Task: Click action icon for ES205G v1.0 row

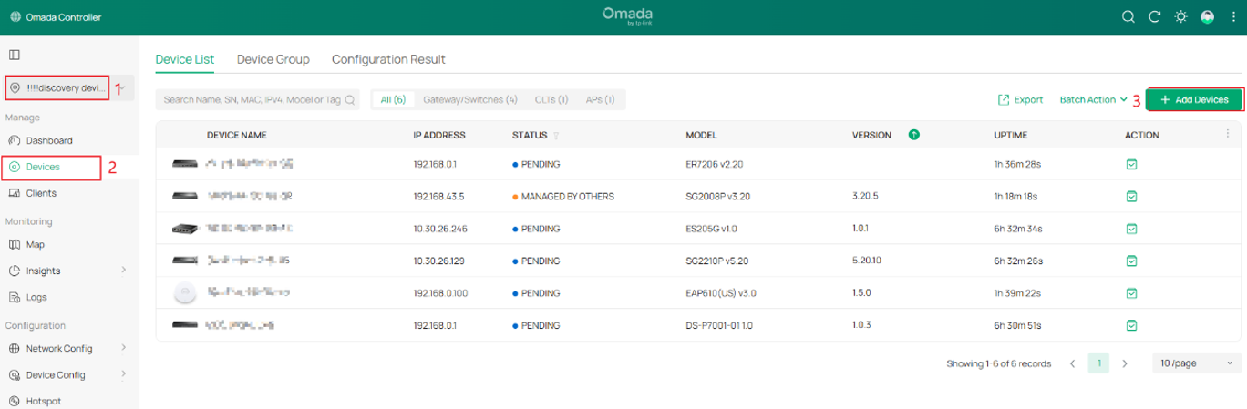Action: pyautogui.click(x=1131, y=229)
